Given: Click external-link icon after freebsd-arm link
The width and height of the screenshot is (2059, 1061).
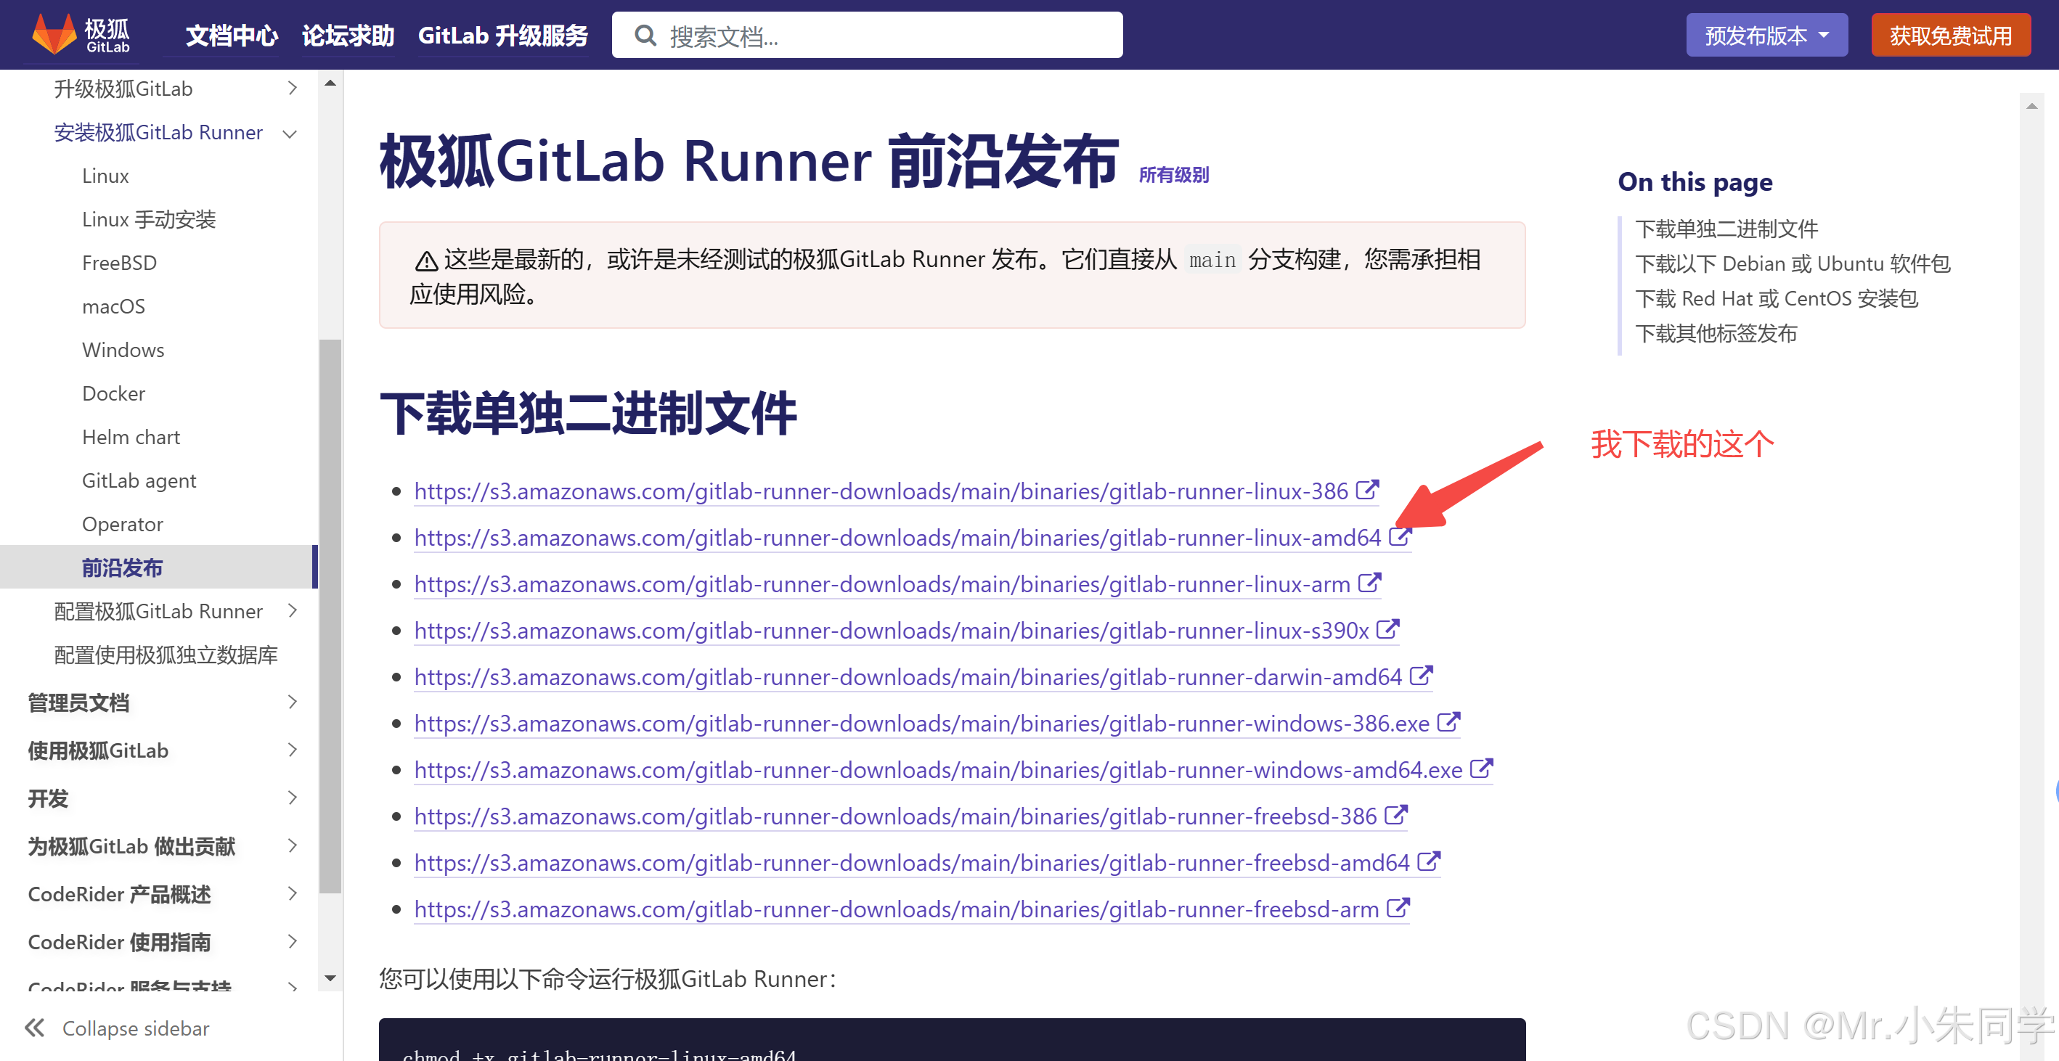Looking at the screenshot, I should [1398, 907].
